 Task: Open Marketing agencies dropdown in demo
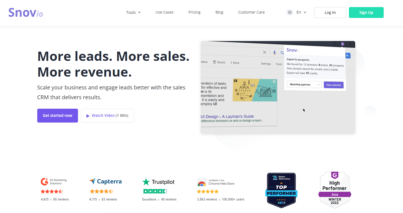304,84
